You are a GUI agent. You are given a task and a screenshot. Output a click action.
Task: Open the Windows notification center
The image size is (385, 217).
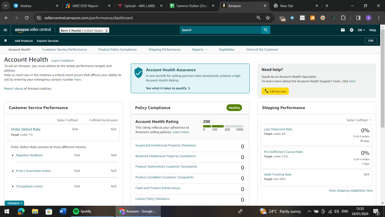pyautogui.click(x=377, y=211)
